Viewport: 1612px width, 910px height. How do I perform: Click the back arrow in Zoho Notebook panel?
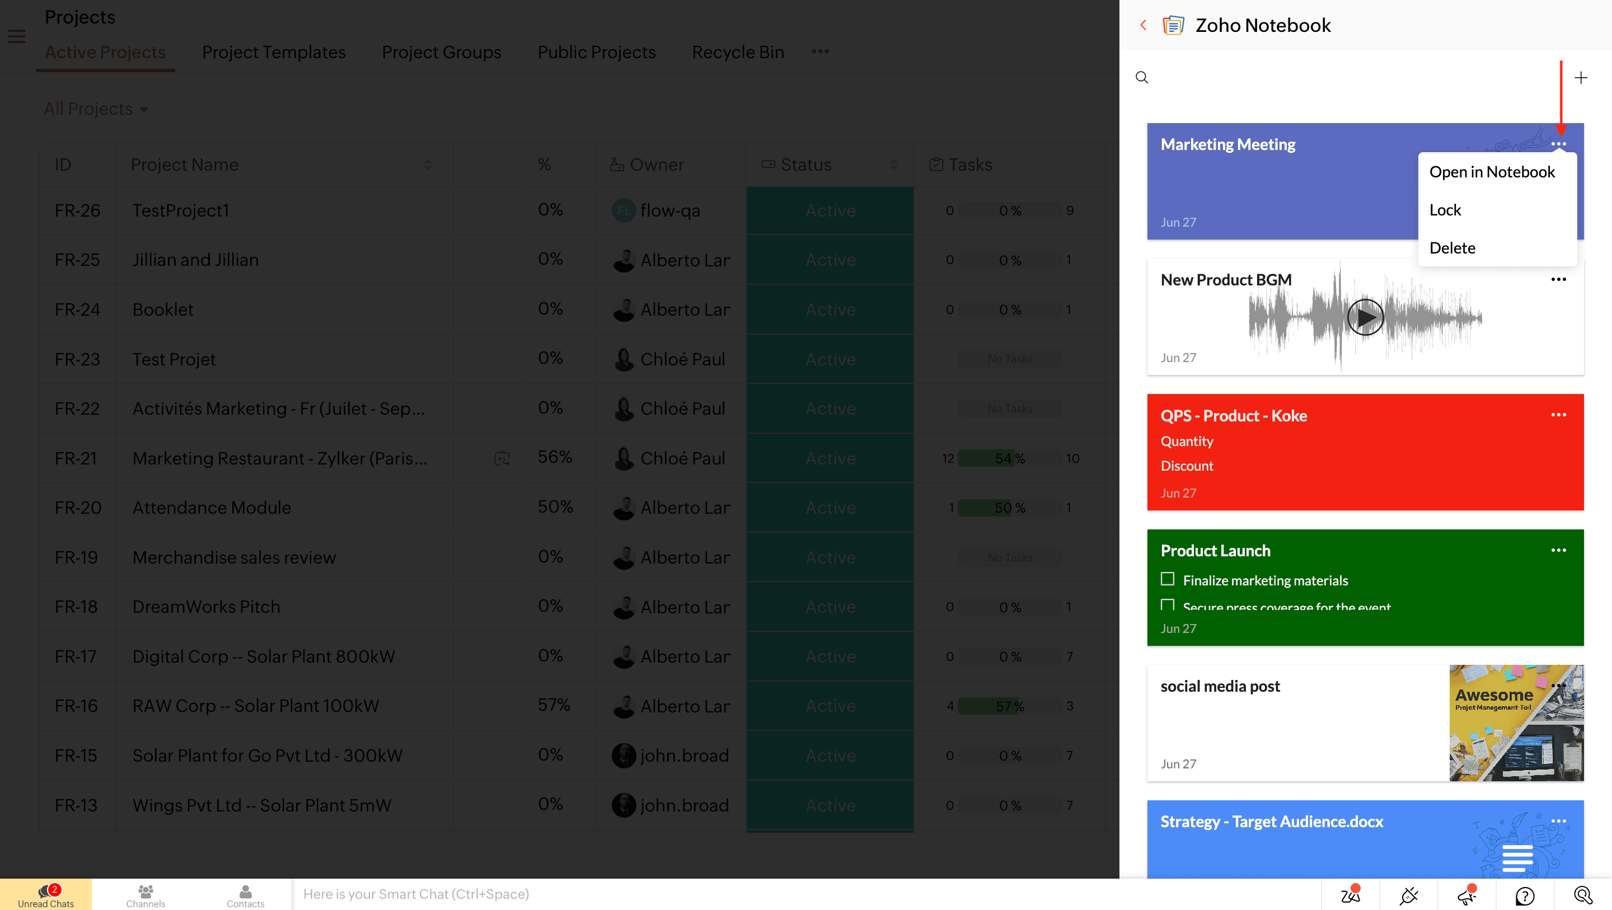[x=1144, y=25]
